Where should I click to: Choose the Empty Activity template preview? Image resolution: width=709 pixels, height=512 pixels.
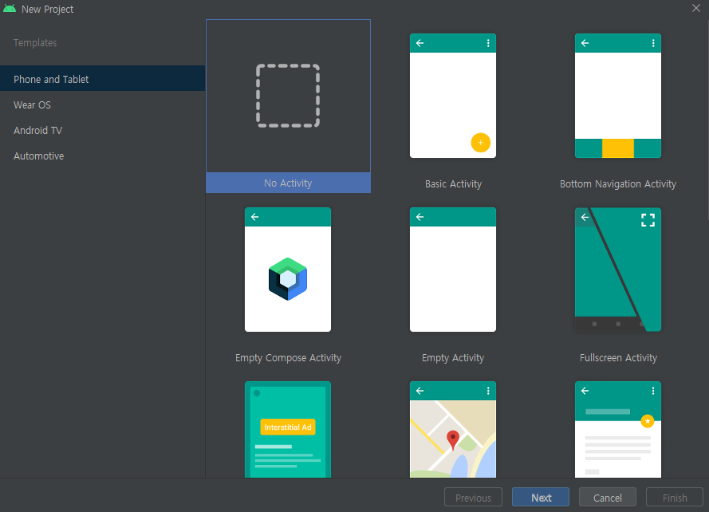[x=453, y=270]
